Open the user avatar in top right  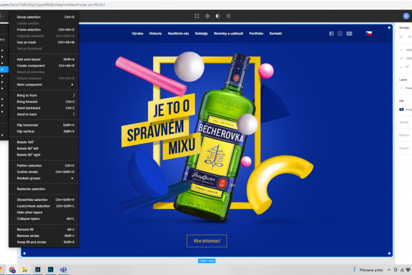pos(406,16)
